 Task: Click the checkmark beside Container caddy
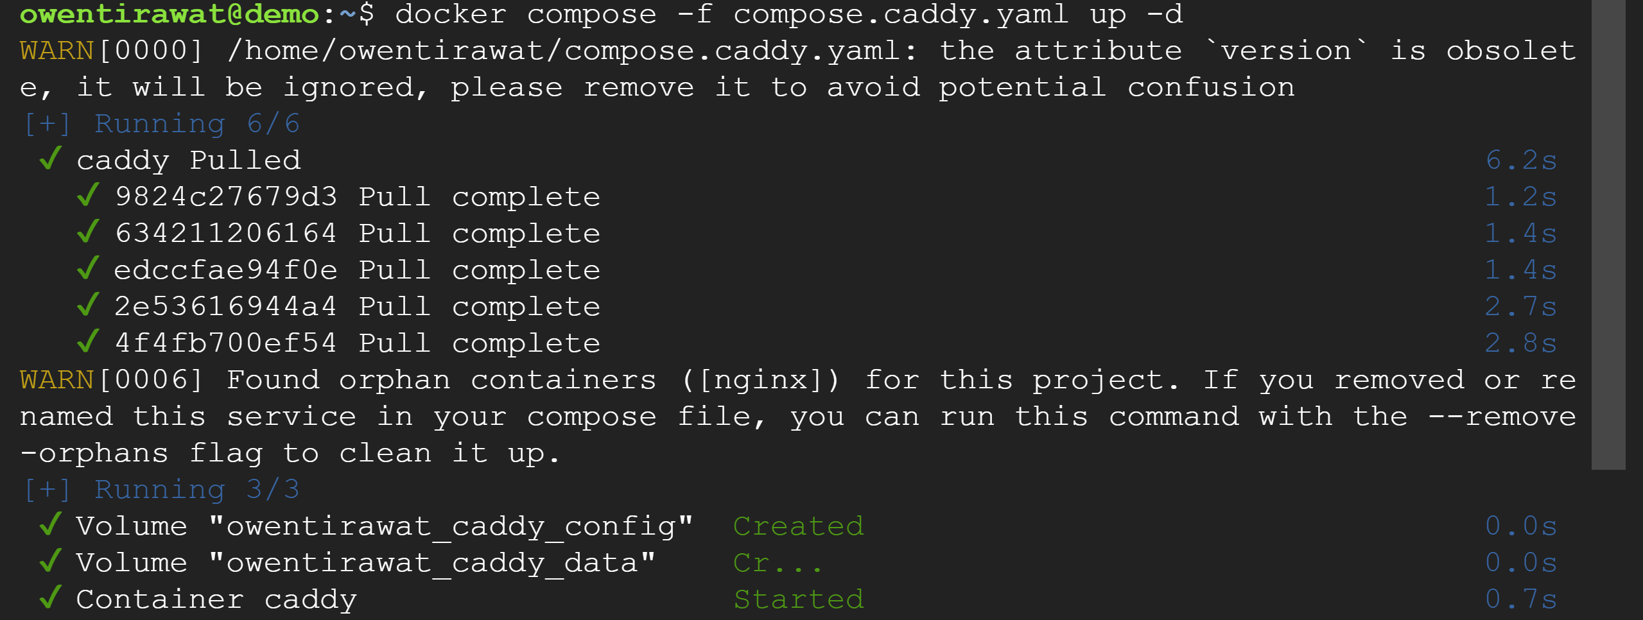50,598
